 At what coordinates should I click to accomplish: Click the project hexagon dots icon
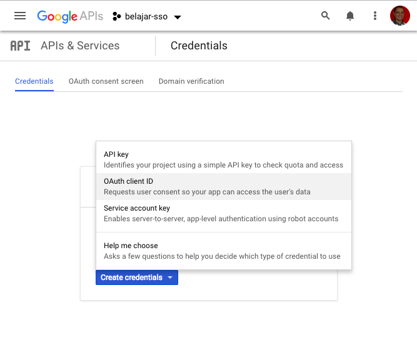point(116,16)
